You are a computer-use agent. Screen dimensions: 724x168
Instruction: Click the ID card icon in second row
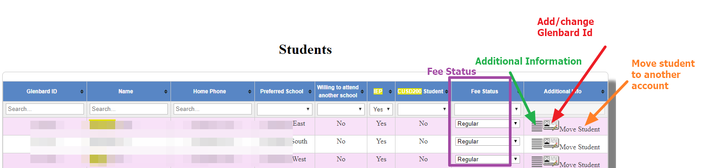(551, 143)
